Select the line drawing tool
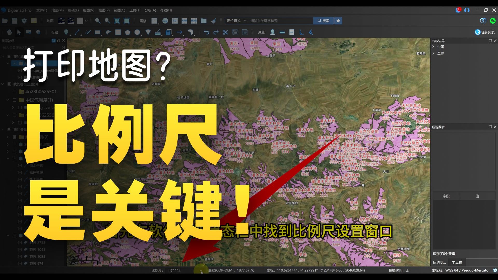This screenshot has height=280, width=498. (77, 32)
